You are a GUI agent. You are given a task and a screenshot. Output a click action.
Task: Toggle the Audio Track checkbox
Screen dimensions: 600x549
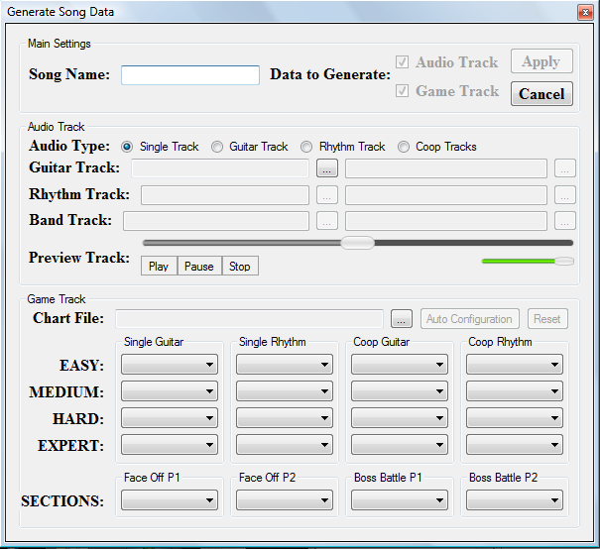(402, 61)
